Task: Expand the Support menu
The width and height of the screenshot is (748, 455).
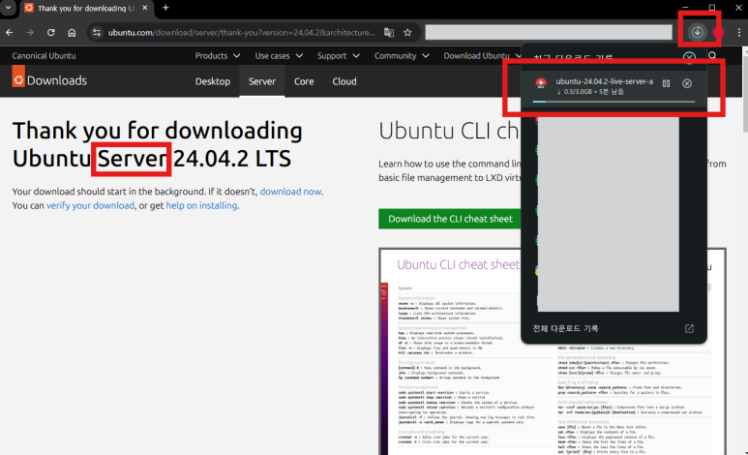Action: (338, 56)
